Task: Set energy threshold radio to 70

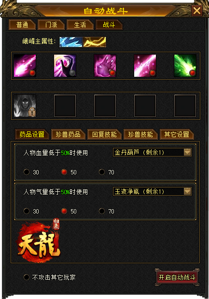Action: tap(102, 211)
